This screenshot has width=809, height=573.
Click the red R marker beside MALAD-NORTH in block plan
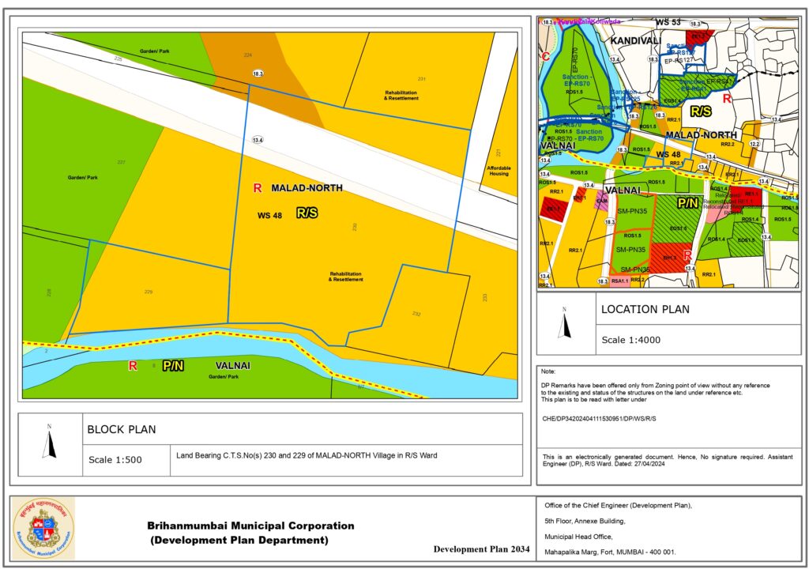257,188
